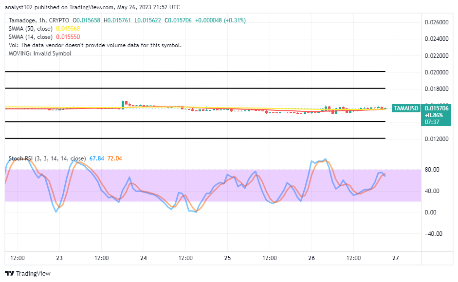458x282 pixels.
Task: Click the MOVING: Invalid Symbol legend
Action: click(40, 53)
